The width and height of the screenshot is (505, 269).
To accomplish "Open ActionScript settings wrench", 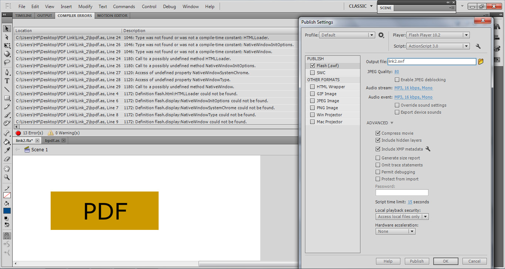I will (478, 46).
